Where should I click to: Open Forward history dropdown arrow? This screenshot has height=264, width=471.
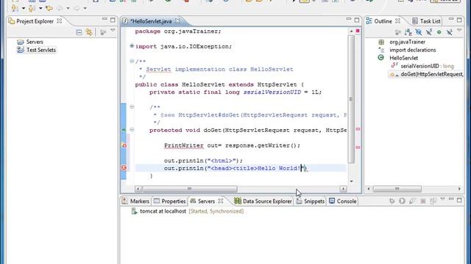pyautogui.click(x=85, y=8)
